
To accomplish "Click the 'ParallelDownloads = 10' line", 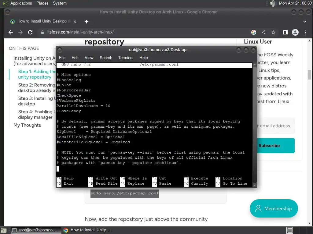I will [83, 106].
